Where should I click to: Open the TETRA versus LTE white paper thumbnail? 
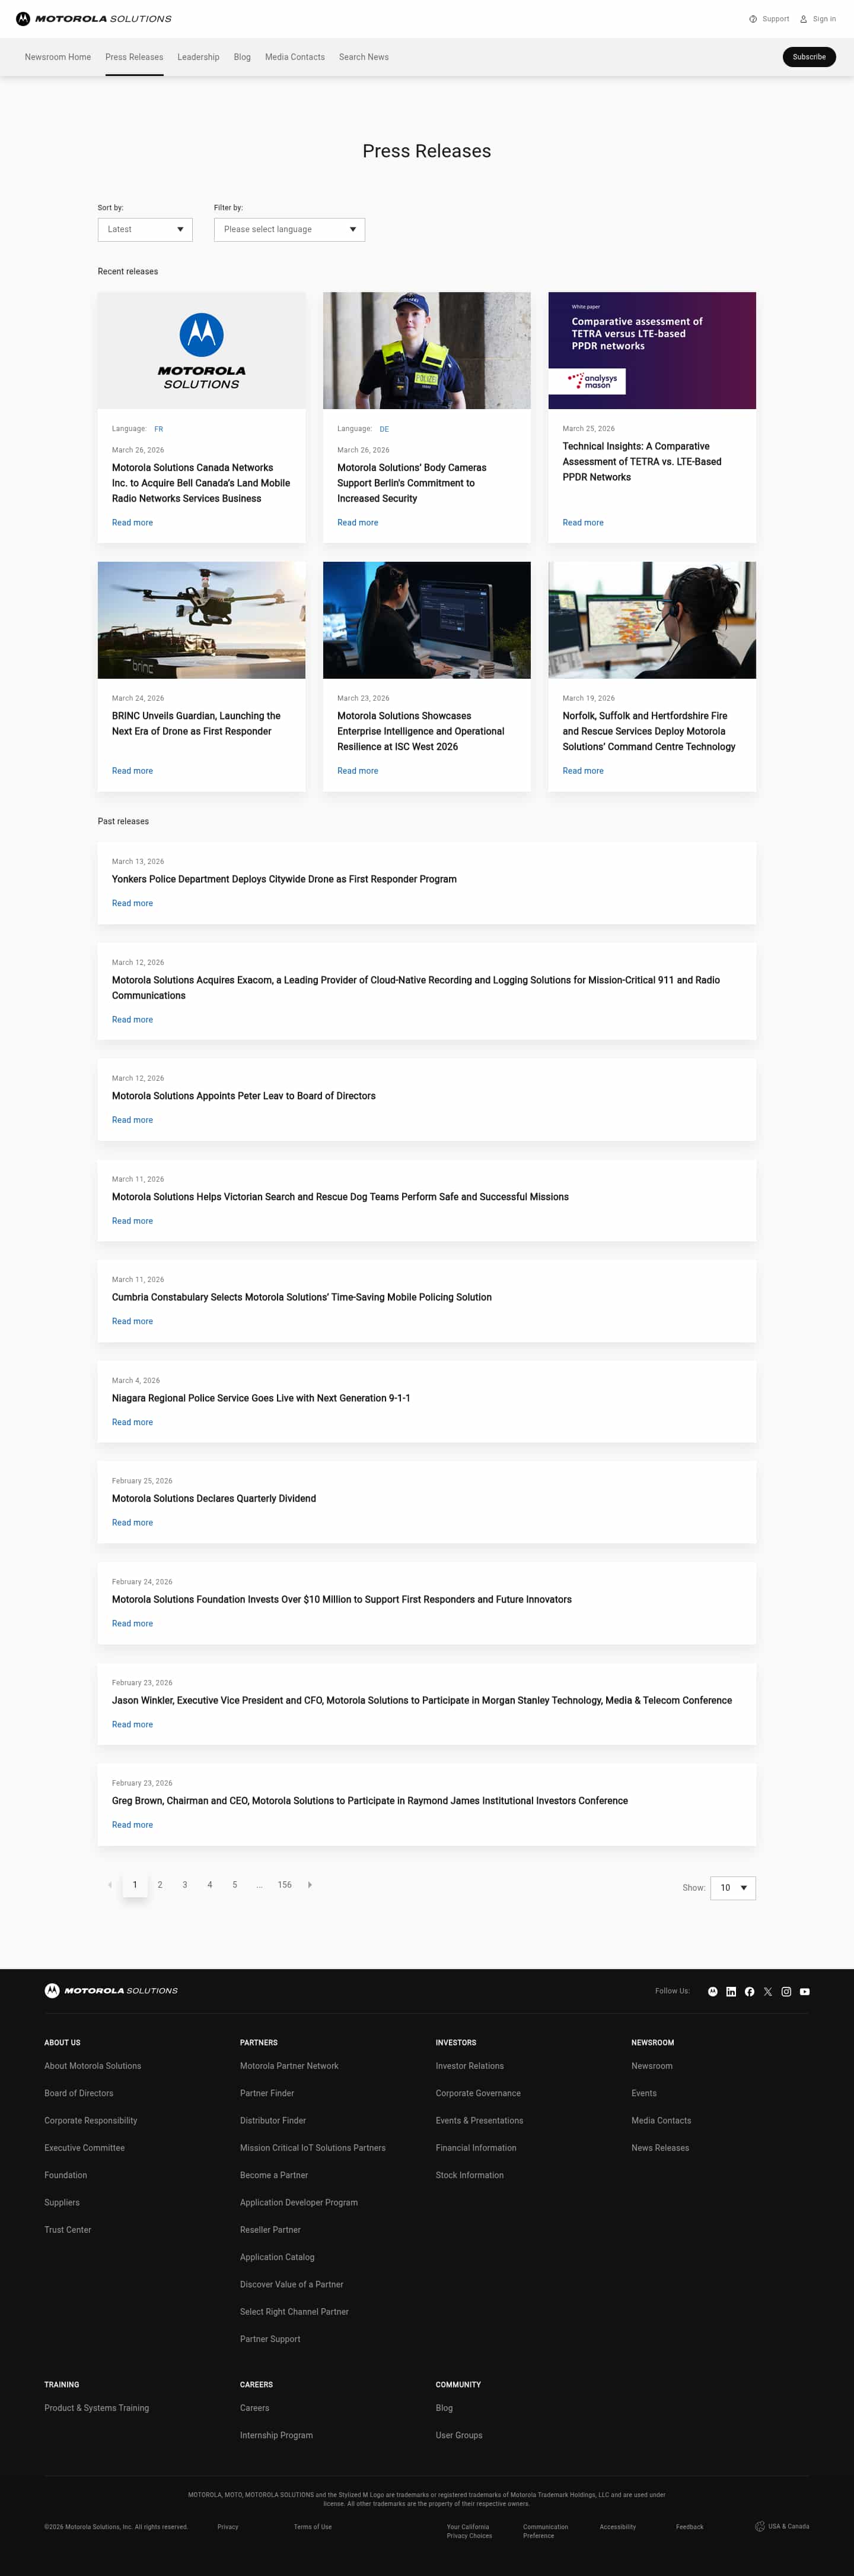[652, 350]
